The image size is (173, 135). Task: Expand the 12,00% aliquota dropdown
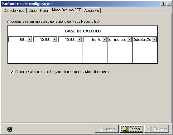(55, 39)
